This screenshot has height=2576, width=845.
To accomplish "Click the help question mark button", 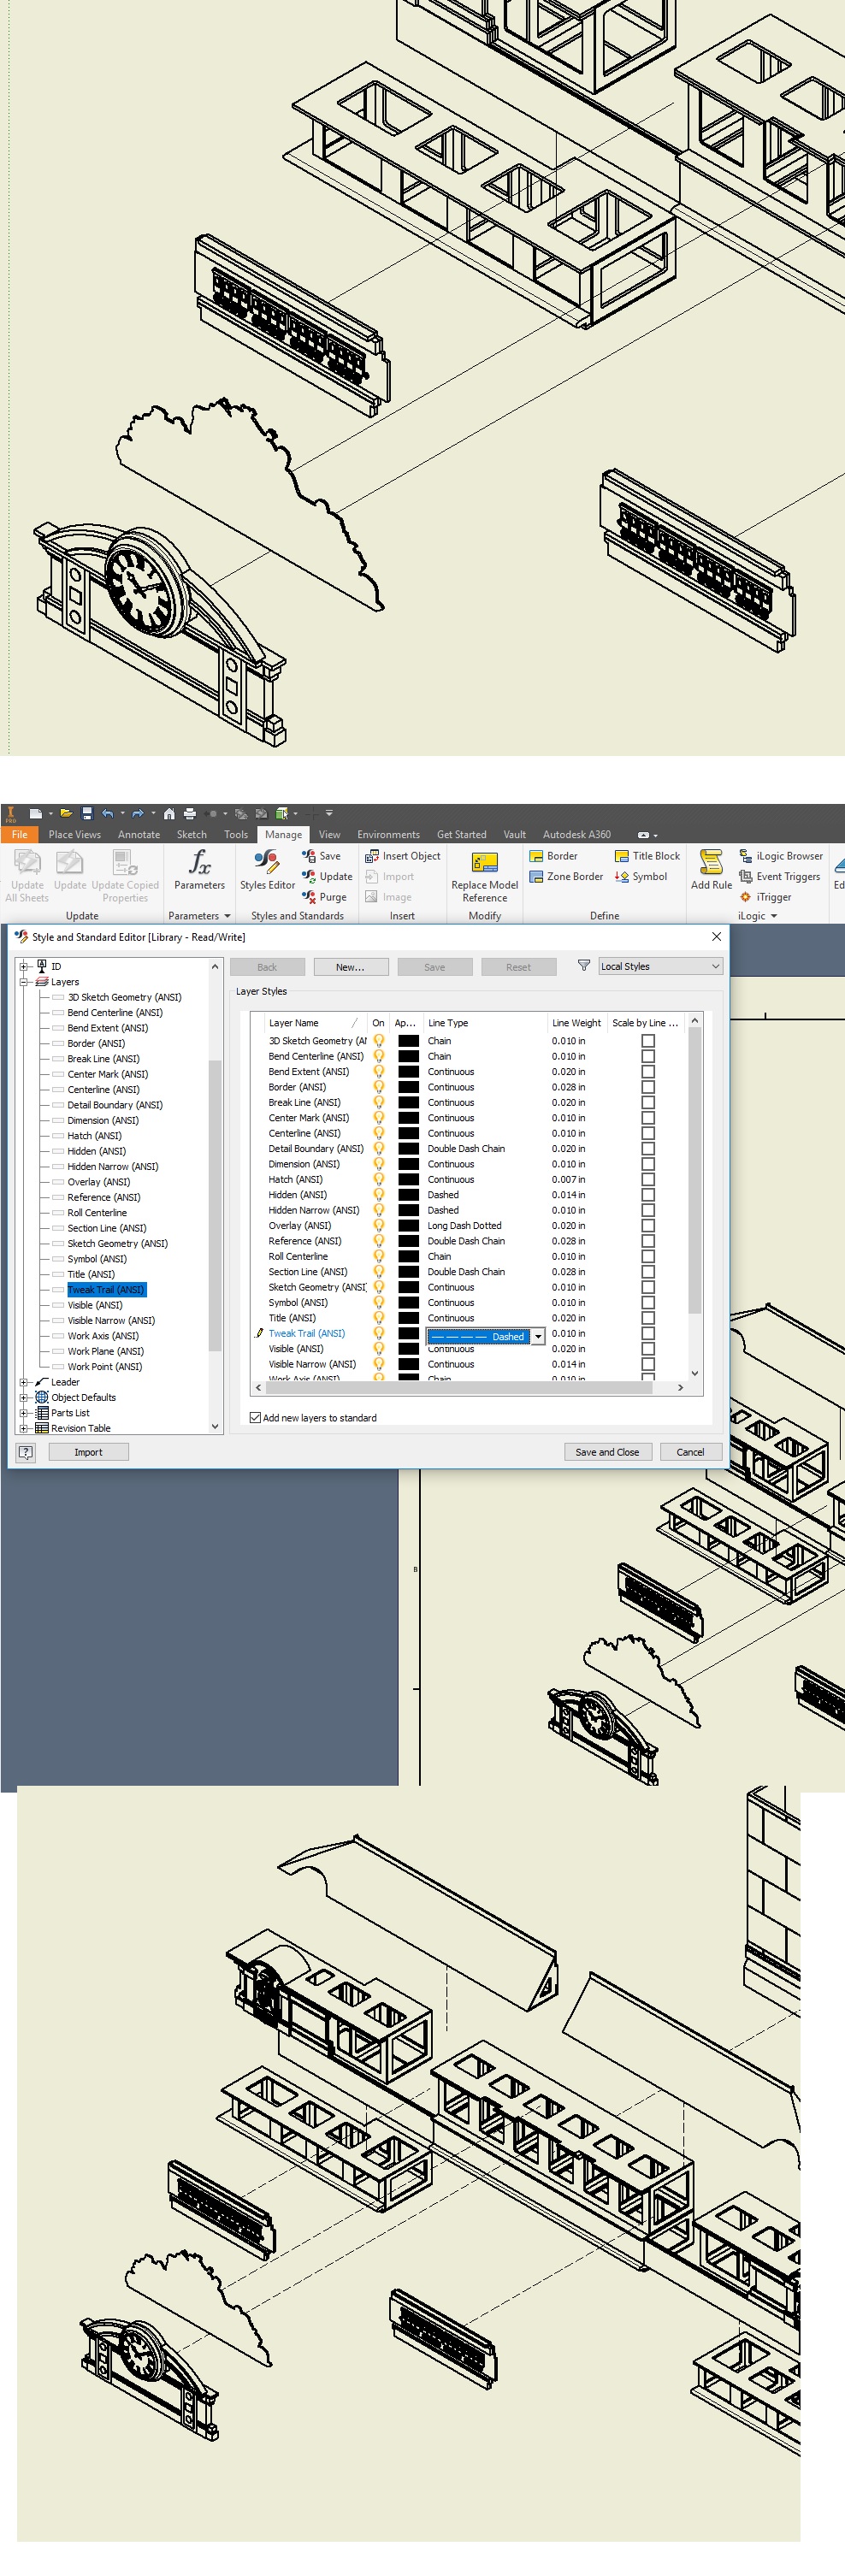I will pos(27,1451).
